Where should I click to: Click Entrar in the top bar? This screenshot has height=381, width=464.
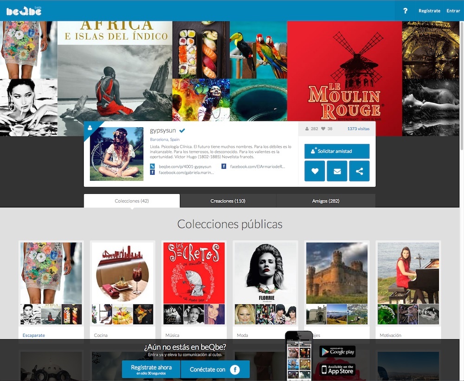453,11
